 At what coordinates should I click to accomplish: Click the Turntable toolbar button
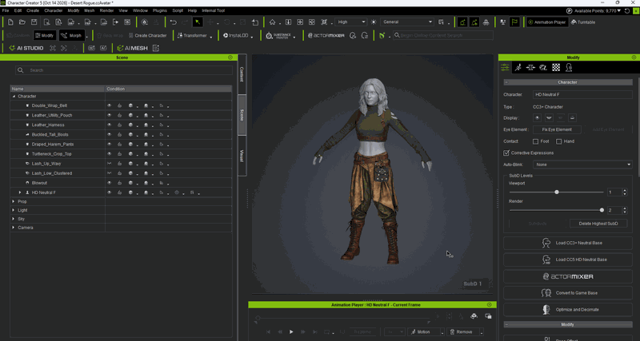583,22
